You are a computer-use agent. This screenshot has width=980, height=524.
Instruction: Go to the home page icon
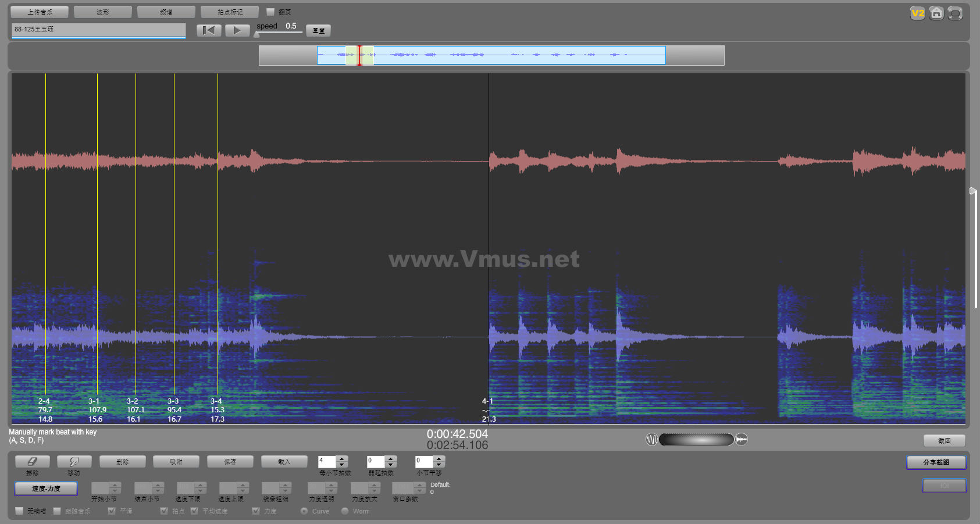936,13
